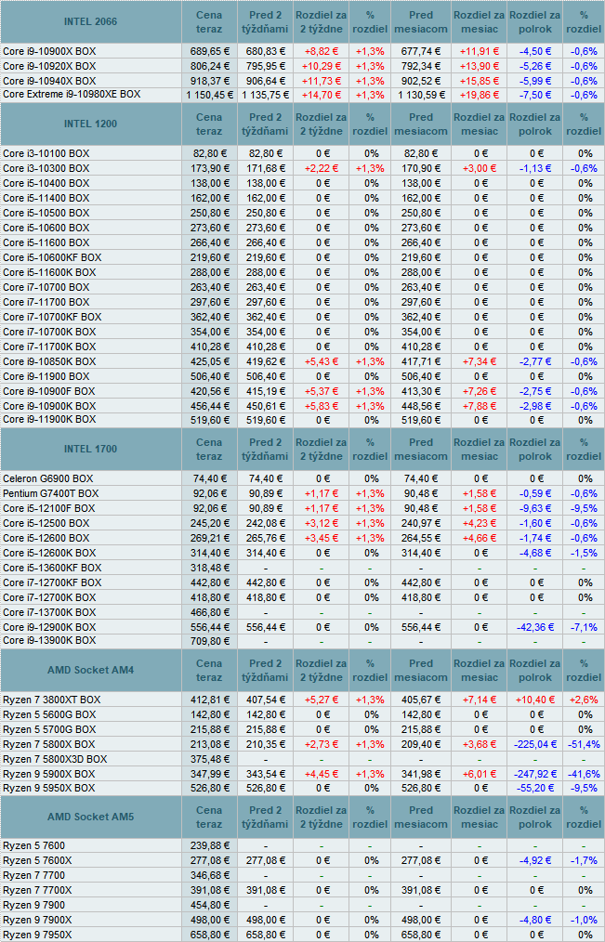
Task: Select Core i7-12700KF BOX row name
Action: [52, 582]
